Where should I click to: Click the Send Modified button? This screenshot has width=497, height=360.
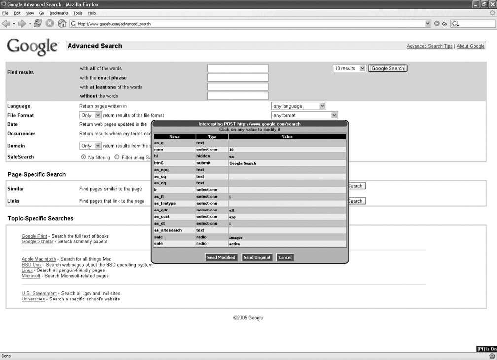[x=221, y=257]
